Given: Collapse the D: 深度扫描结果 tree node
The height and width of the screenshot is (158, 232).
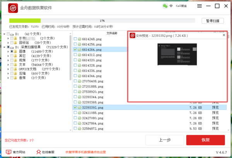Looking at the screenshot, I should [x=4, y=47].
